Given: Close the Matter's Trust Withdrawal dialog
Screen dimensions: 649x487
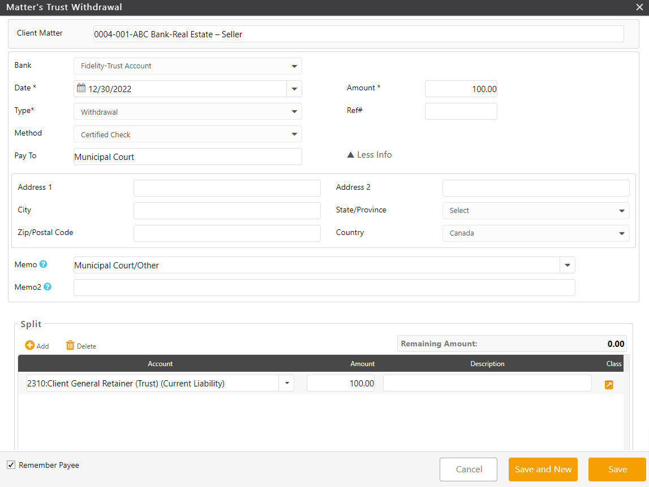Looking at the screenshot, I should 639,7.
